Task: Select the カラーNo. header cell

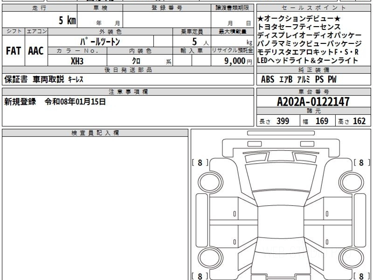Action: click(77, 51)
